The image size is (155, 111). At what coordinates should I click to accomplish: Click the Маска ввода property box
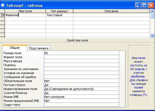point(81,61)
